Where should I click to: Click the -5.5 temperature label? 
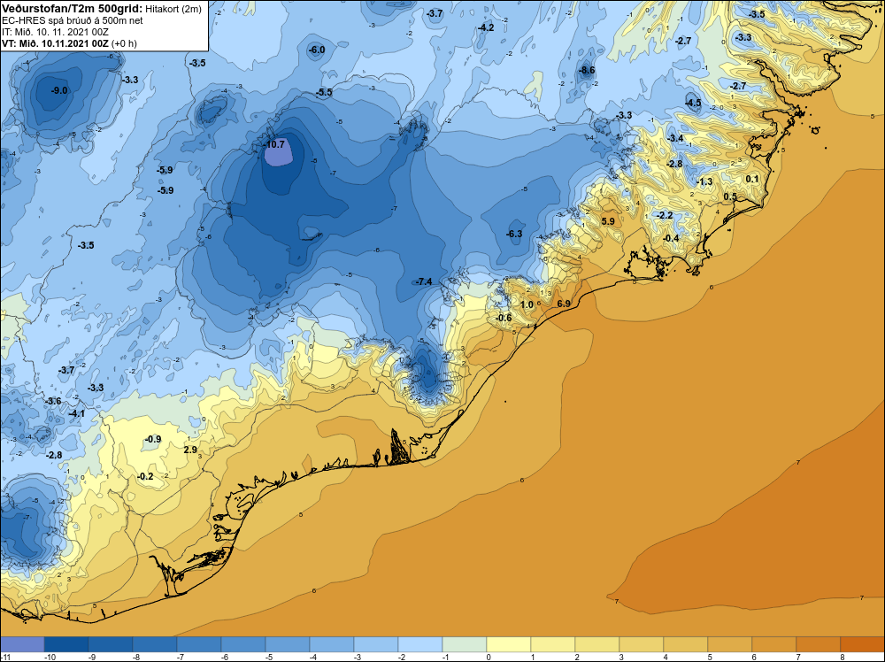324,92
